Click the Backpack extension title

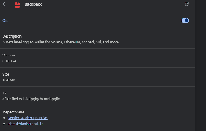pyautogui.click(x=33, y=4)
